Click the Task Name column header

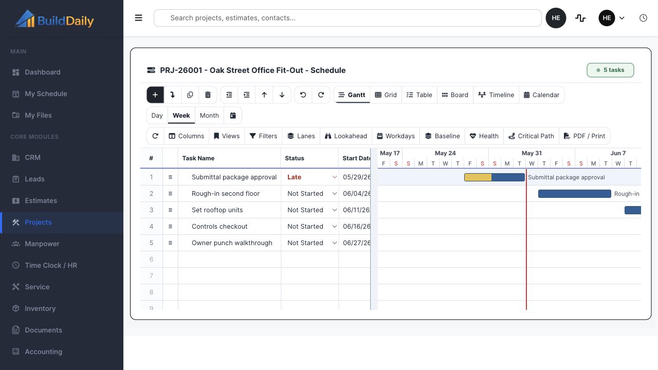click(229, 158)
